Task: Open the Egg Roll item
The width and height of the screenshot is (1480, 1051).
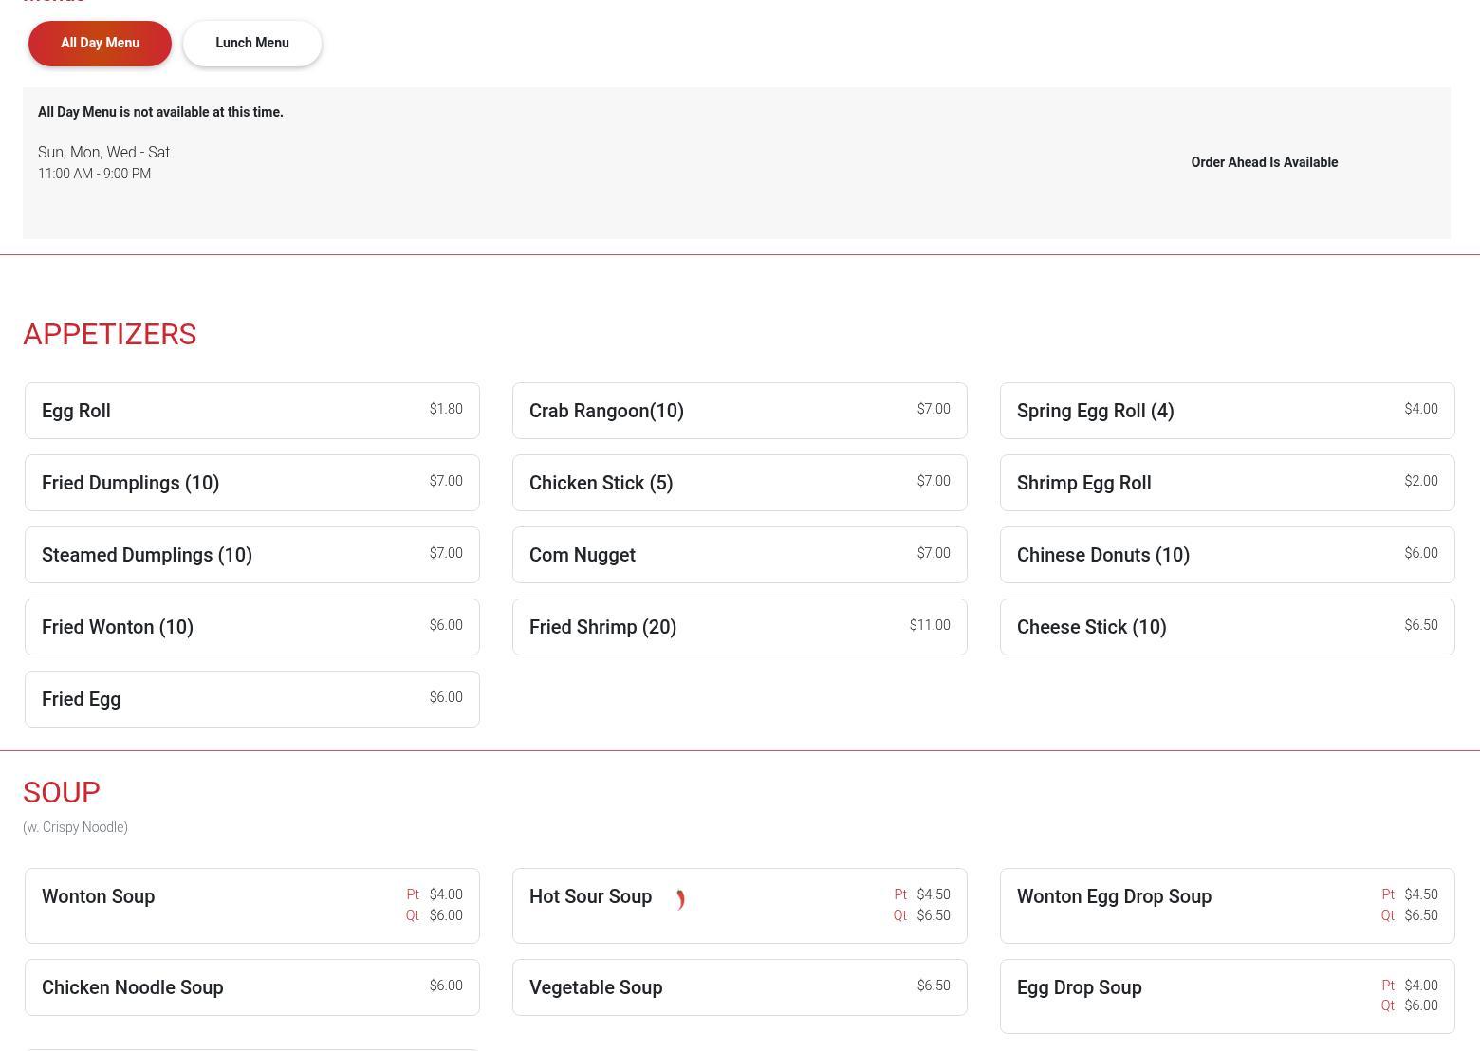Action: coord(251,411)
